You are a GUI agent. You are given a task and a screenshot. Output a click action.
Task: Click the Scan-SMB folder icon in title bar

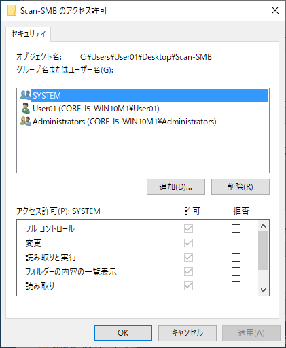[12, 10]
